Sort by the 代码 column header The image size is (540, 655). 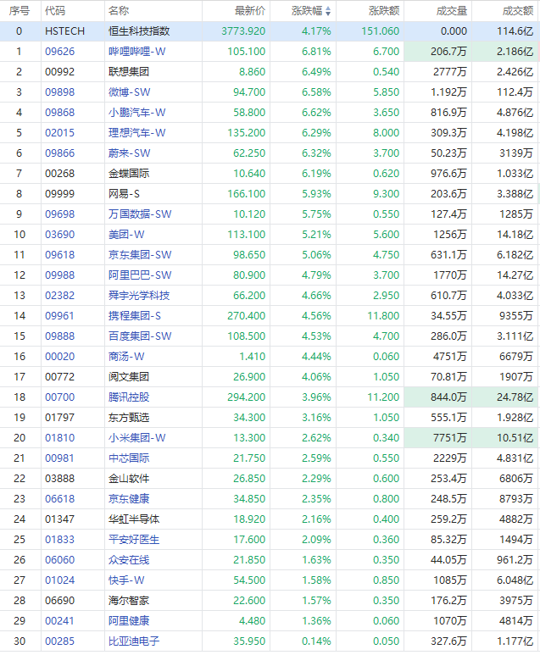(55, 11)
